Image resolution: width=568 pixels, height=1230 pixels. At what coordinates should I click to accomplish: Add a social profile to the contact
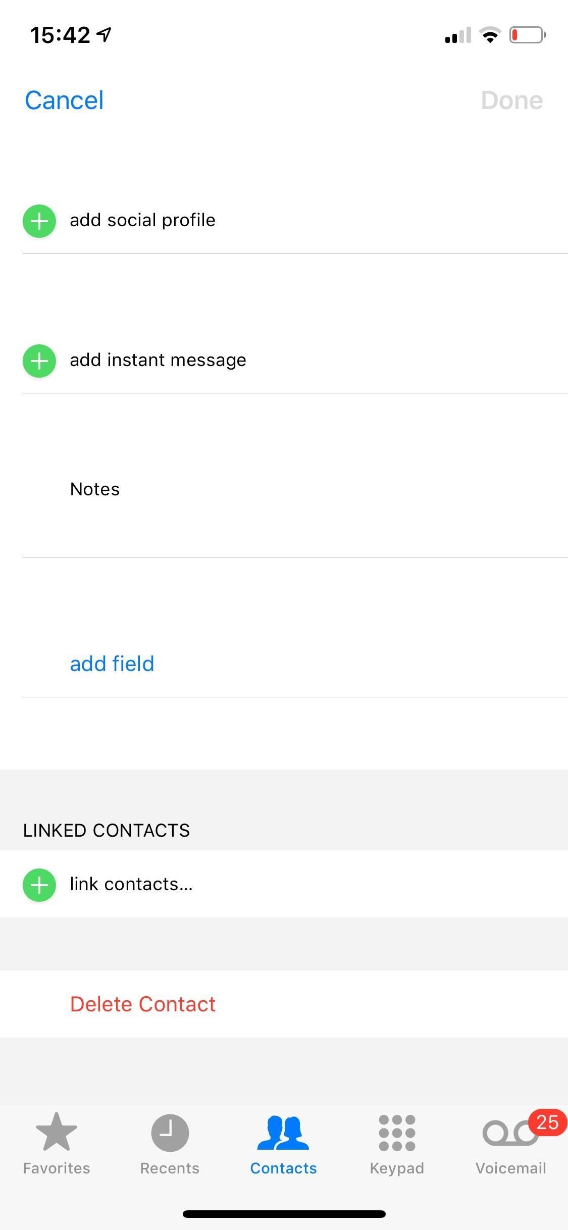click(142, 220)
